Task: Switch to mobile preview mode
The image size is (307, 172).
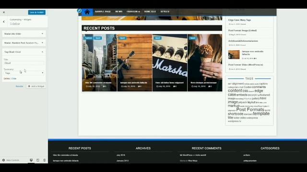Action: point(45,160)
